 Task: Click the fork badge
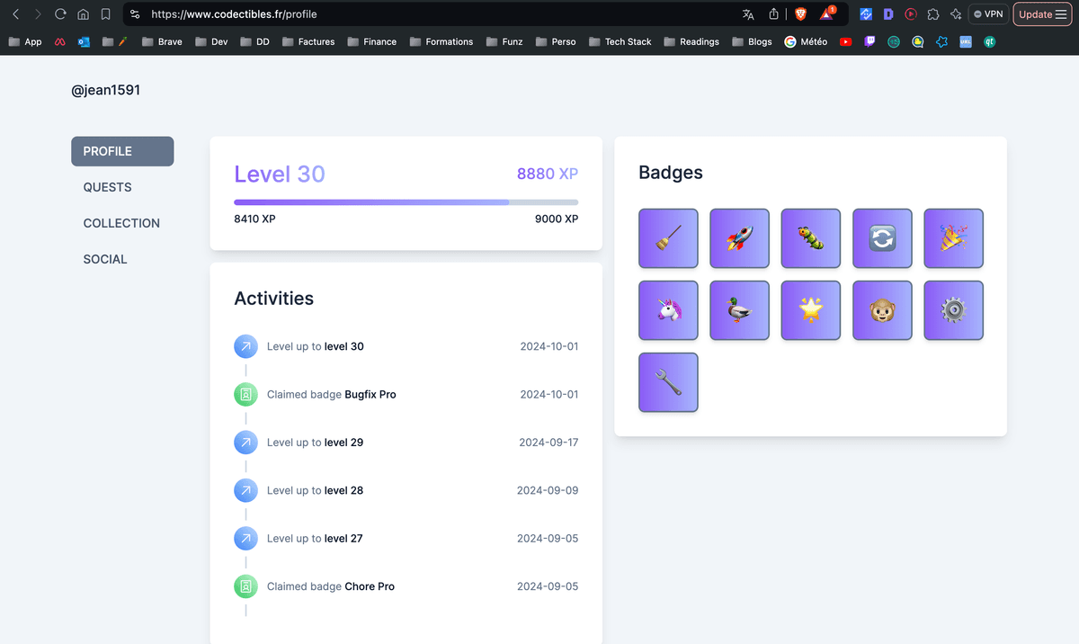tap(668, 382)
